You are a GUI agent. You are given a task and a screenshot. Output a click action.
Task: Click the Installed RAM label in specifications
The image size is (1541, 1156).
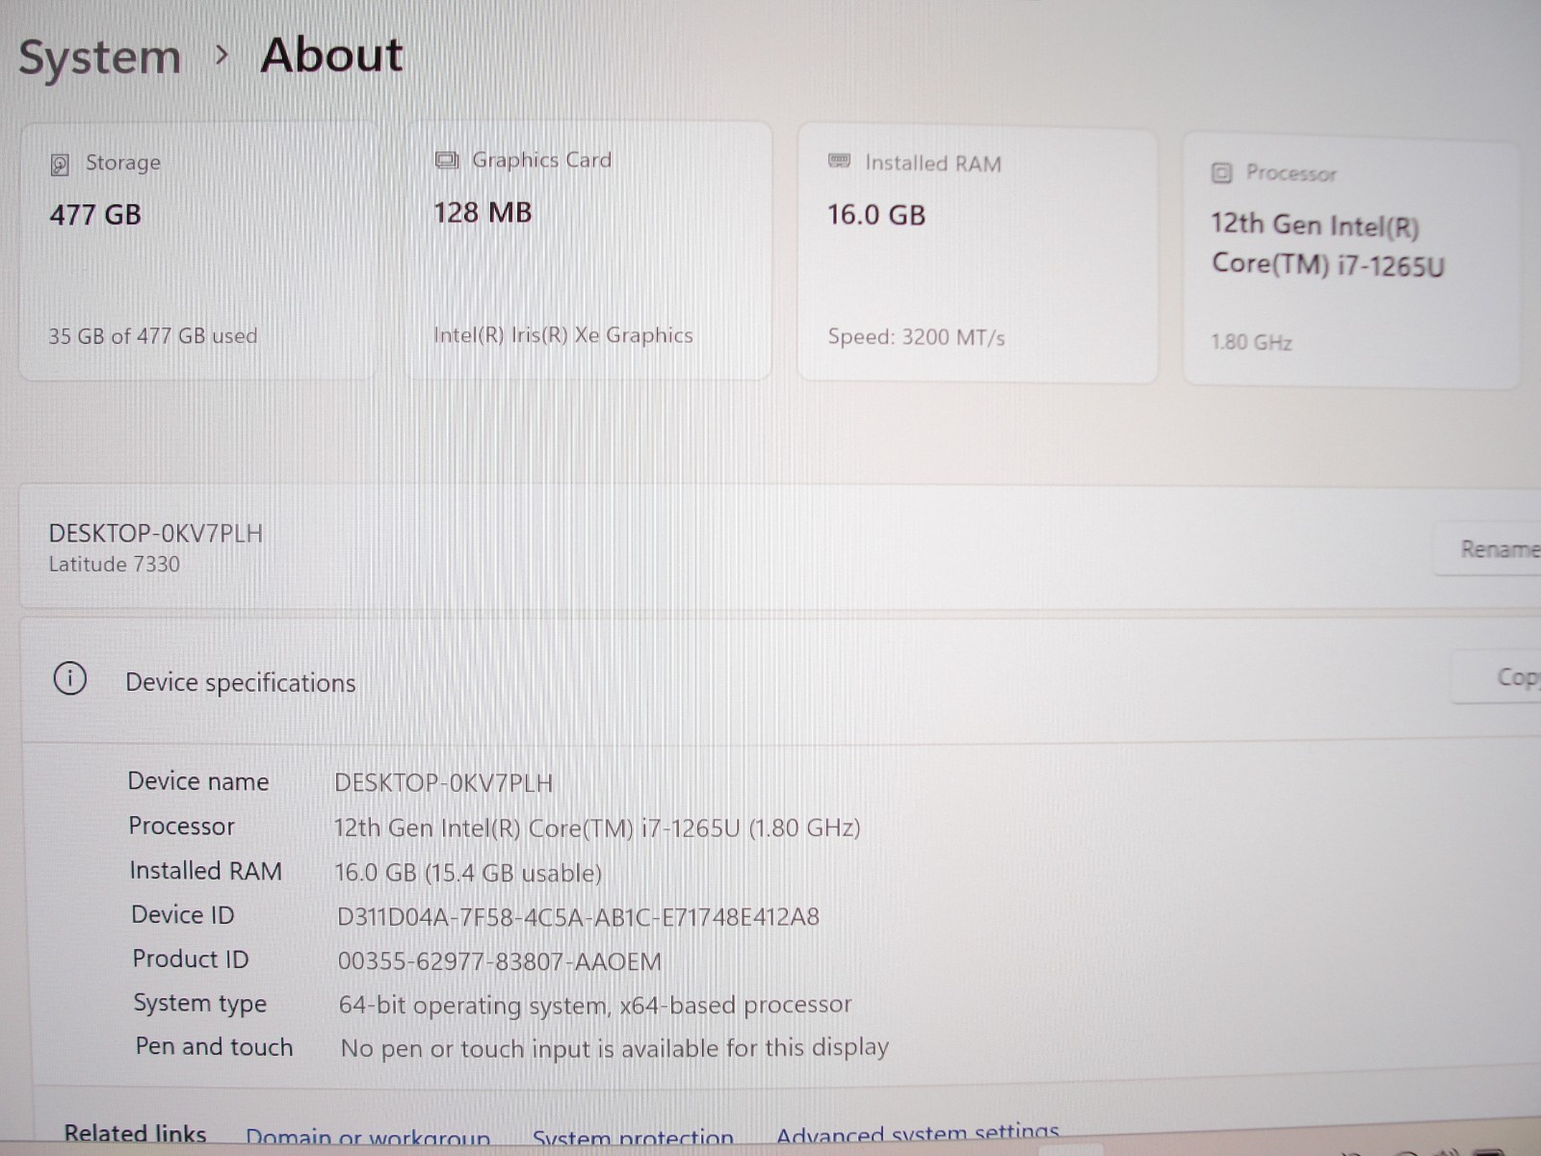tap(205, 871)
